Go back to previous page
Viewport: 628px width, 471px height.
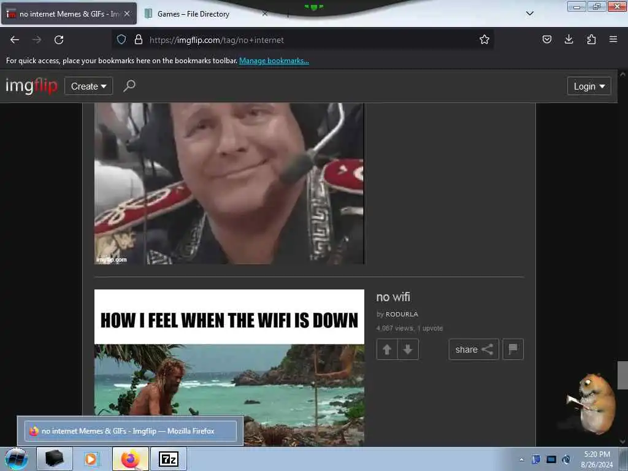15,40
